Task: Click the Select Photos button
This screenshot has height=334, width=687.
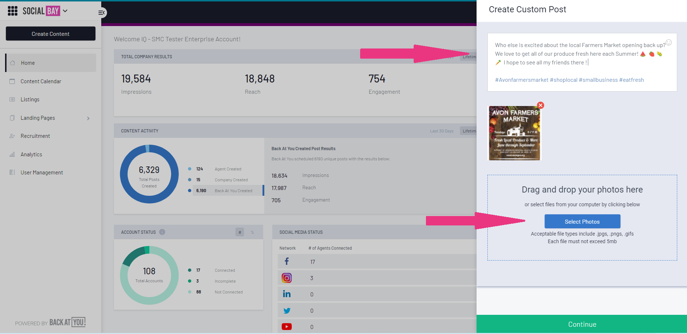Action: (582, 221)
